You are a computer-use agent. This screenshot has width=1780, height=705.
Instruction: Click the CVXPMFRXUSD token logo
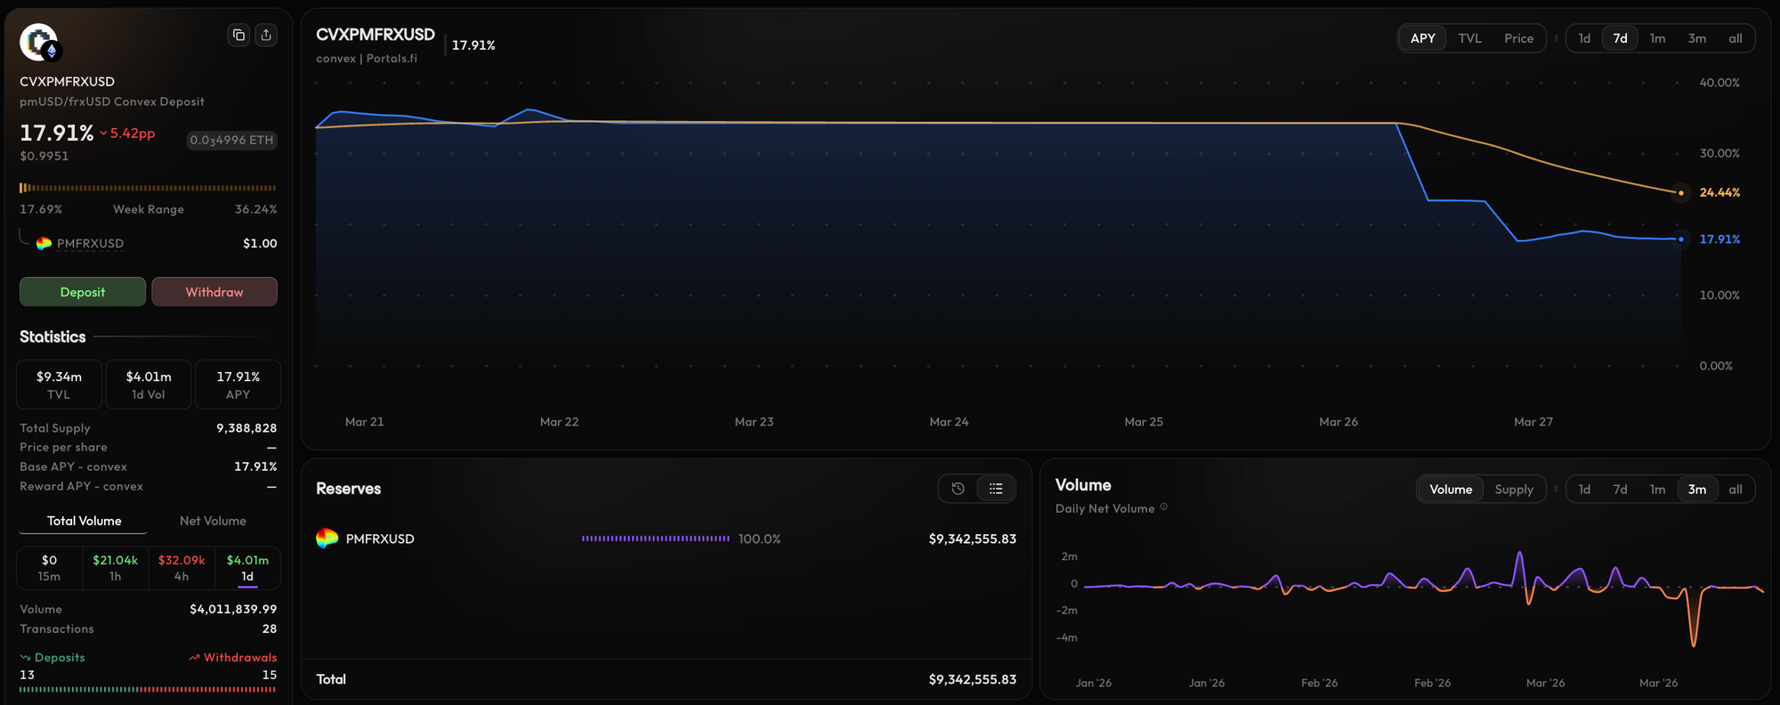pos(39,43)
